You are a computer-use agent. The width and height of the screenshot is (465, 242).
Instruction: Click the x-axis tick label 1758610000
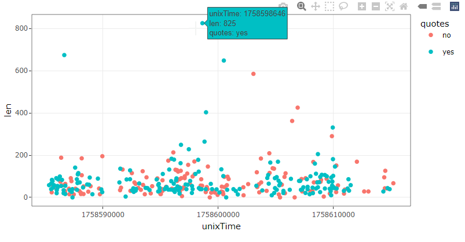pos(333,215)
